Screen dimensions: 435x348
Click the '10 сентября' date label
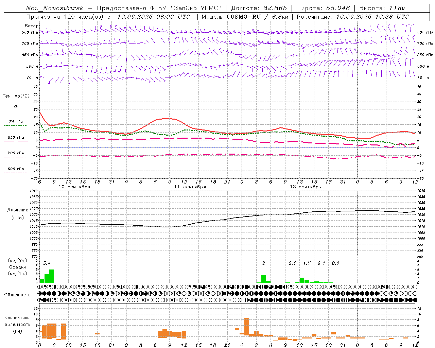74,187
